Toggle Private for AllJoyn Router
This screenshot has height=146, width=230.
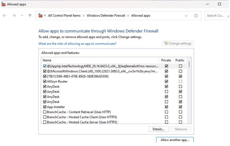point(166,81)
